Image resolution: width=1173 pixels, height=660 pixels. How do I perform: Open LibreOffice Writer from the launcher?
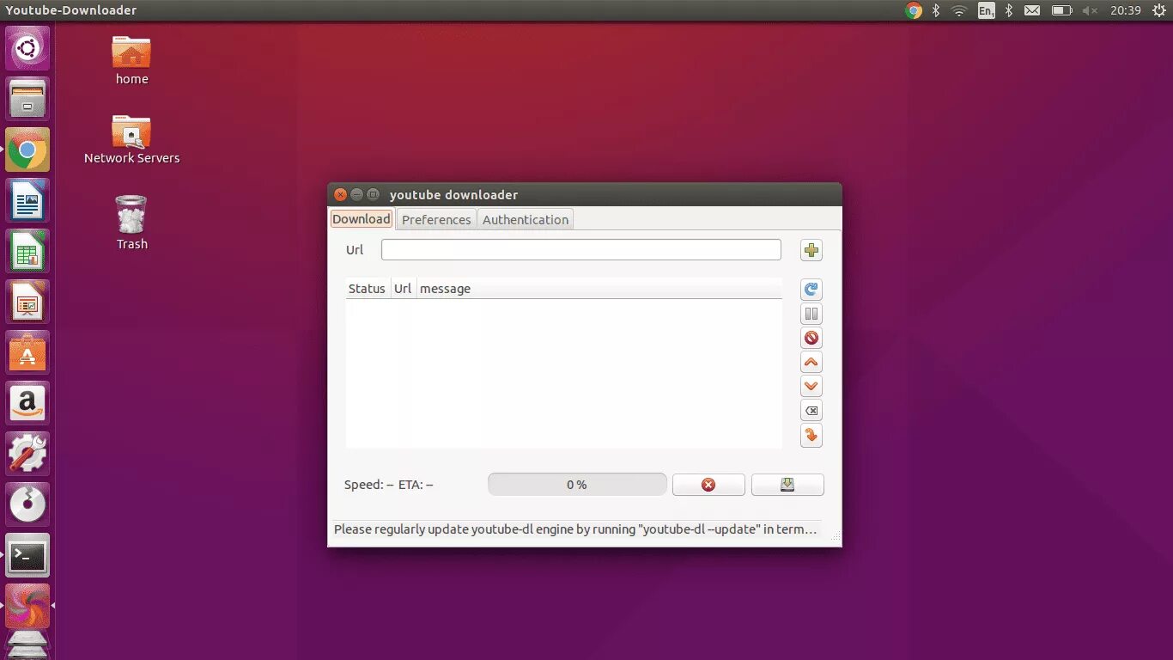(27, 201)
